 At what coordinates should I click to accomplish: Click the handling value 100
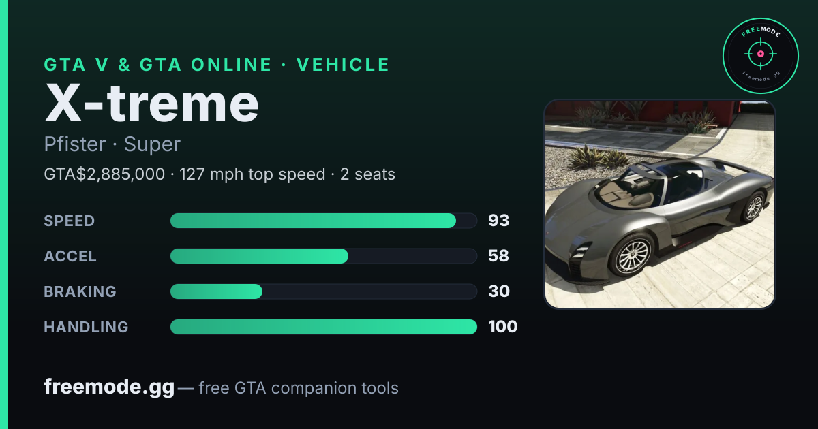click(x=503, y=327)
